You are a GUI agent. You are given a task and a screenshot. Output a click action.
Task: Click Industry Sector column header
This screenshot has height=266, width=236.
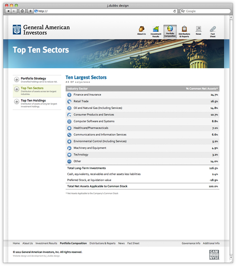tap(77, 89)
